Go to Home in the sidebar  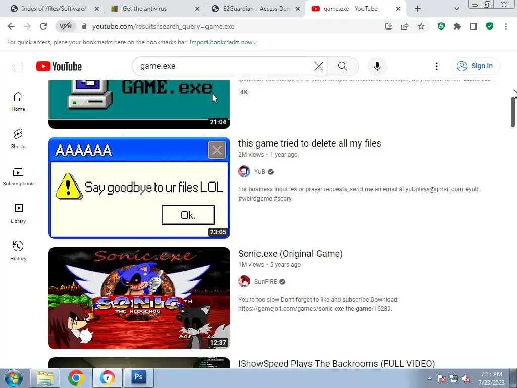pyautogui.click(x=18, y=102)
